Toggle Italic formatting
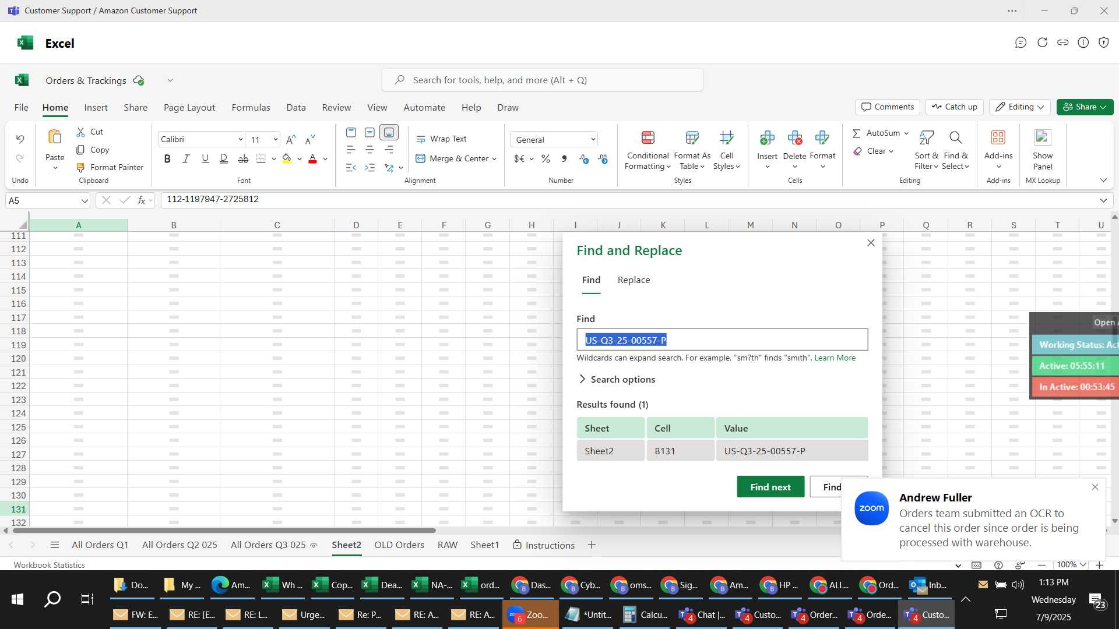The width and height of the screenshot is (1119, 629). (186, 158)
